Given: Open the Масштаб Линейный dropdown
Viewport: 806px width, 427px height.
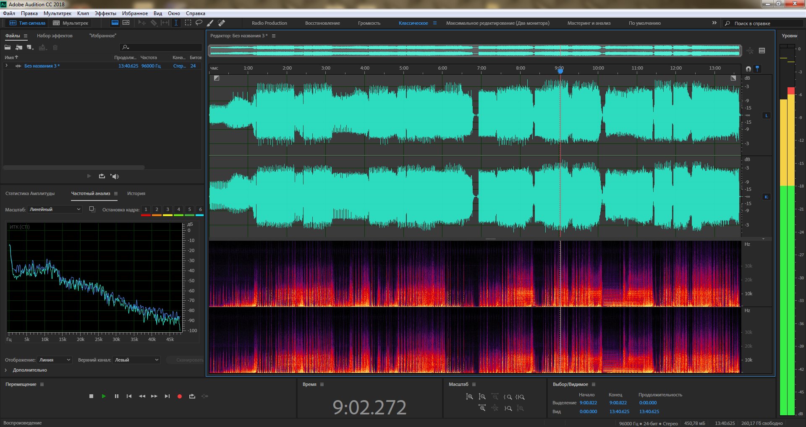Looking at the screenshot, I should 55,209.
